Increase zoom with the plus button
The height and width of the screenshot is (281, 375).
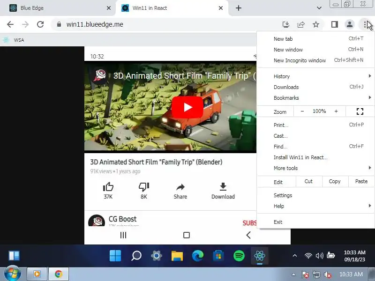pyautogui.click(x=336, y=111)
